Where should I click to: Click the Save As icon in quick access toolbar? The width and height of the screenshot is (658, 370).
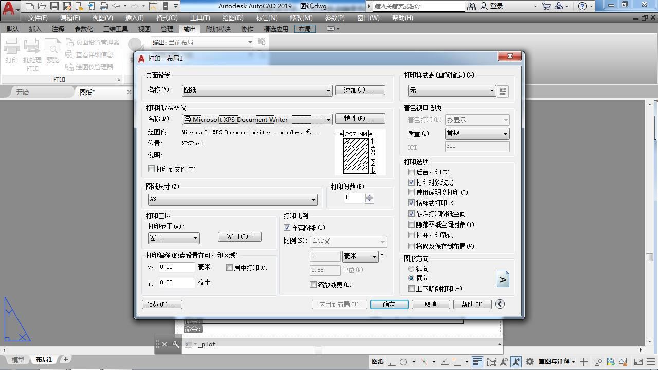pos(66,6)
